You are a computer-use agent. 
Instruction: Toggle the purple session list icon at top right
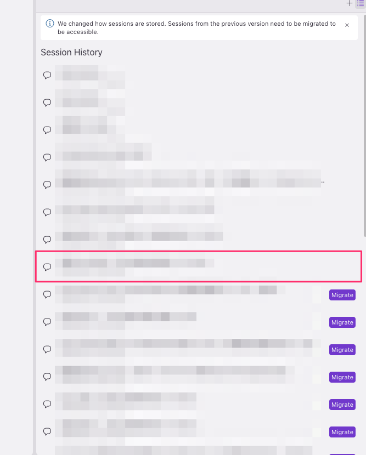[361, 3]
